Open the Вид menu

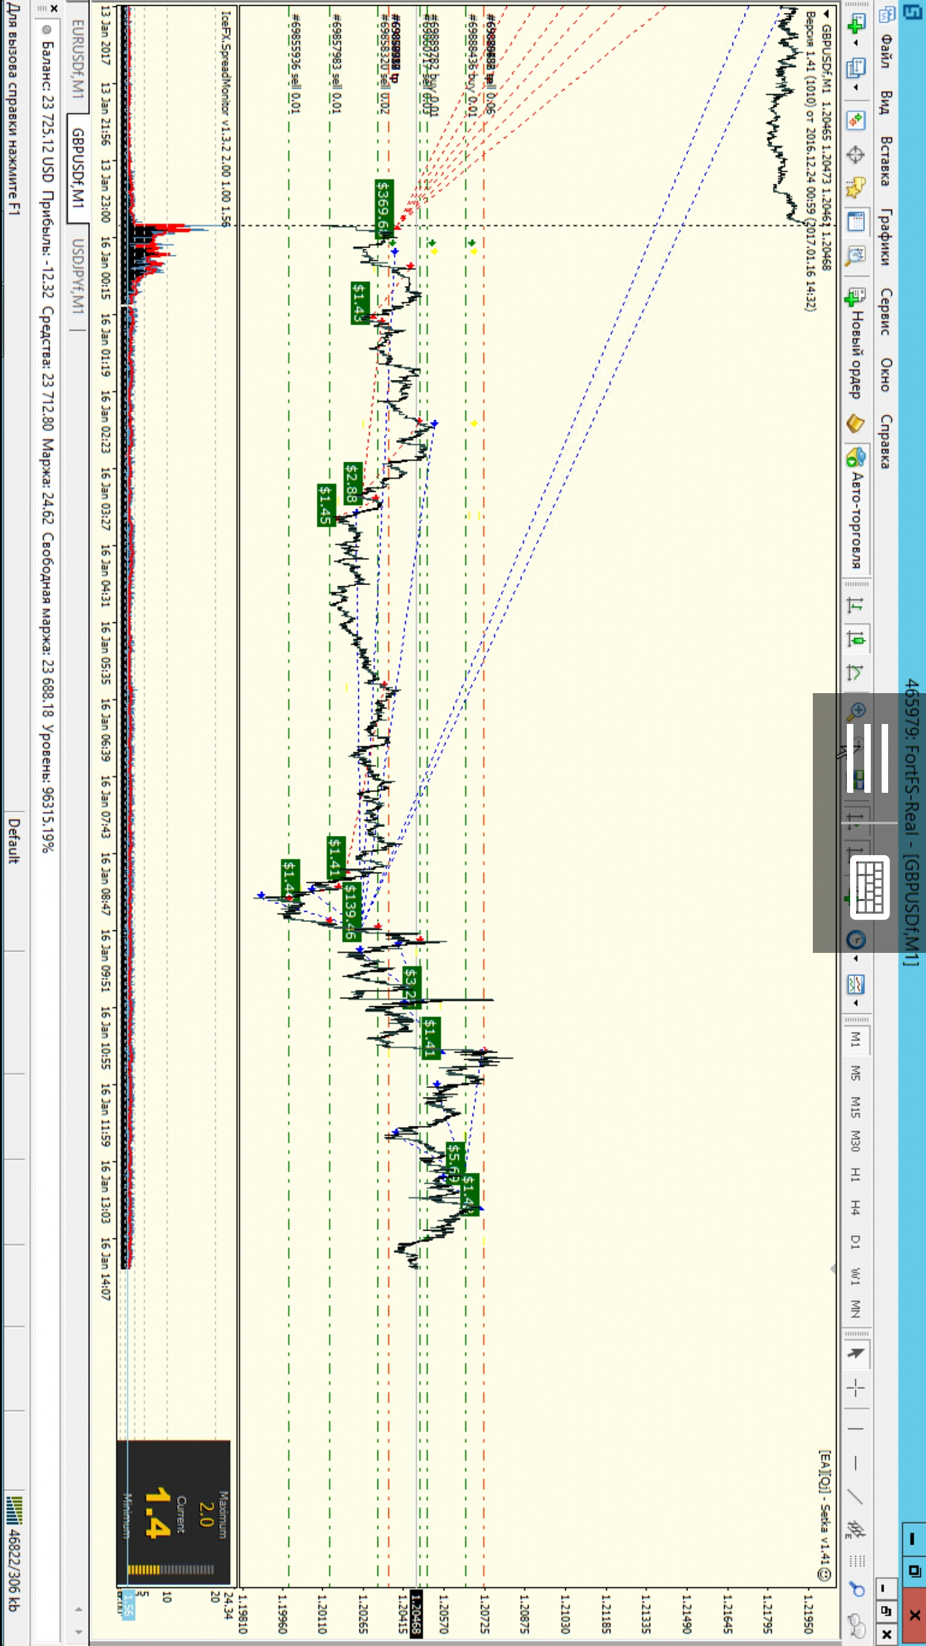(x=886, y=102)
